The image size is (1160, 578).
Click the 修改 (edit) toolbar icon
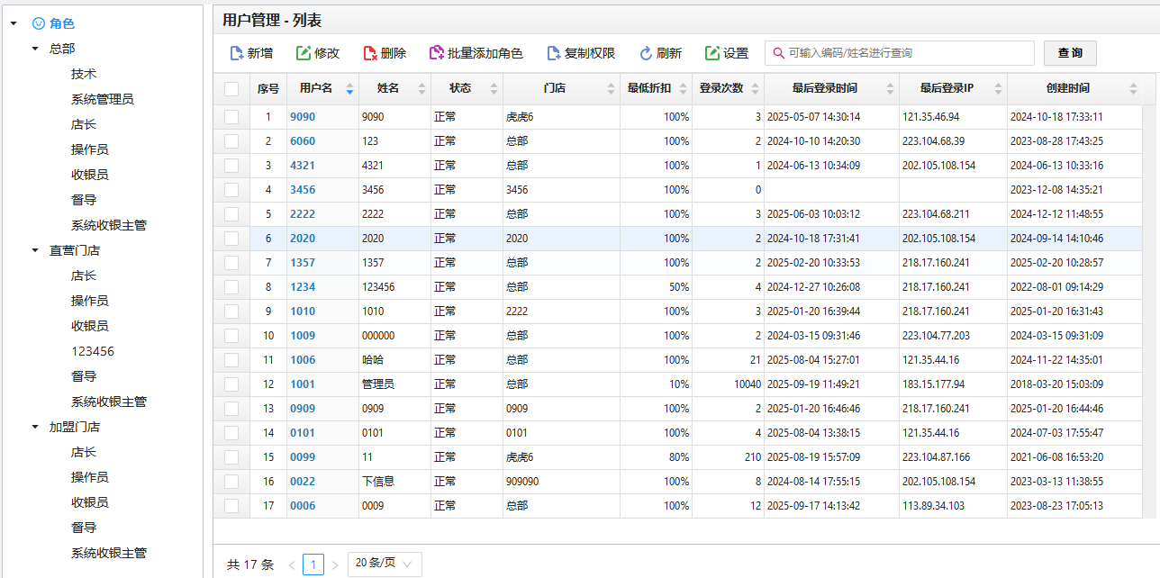click(x=304, y=53)
